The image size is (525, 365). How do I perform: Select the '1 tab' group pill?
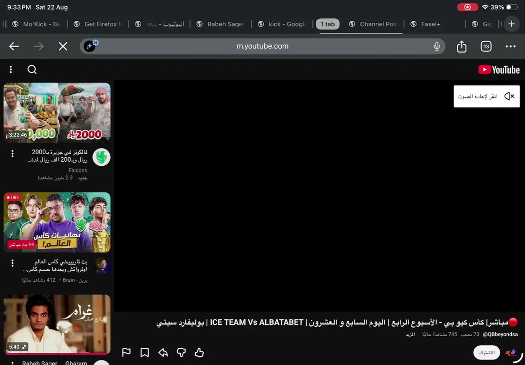(327, 24)
